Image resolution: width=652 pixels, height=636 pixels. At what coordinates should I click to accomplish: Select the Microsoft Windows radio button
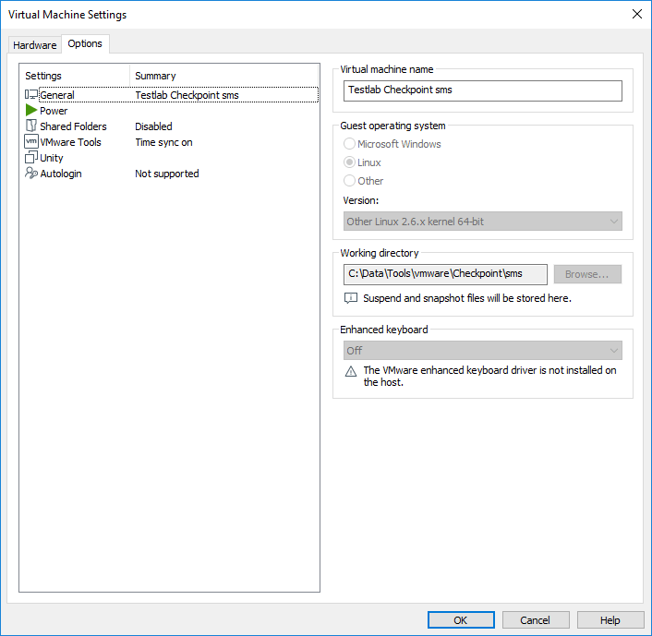click(349, 144)
